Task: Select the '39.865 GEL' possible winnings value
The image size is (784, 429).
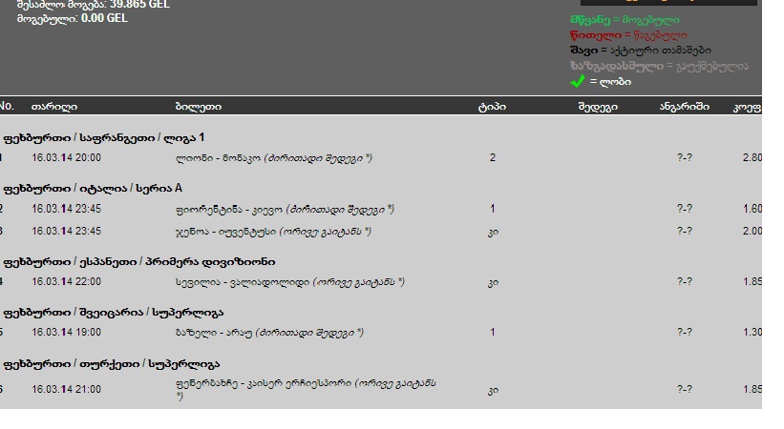Action: pyautogui.click(x=139, y=5)
